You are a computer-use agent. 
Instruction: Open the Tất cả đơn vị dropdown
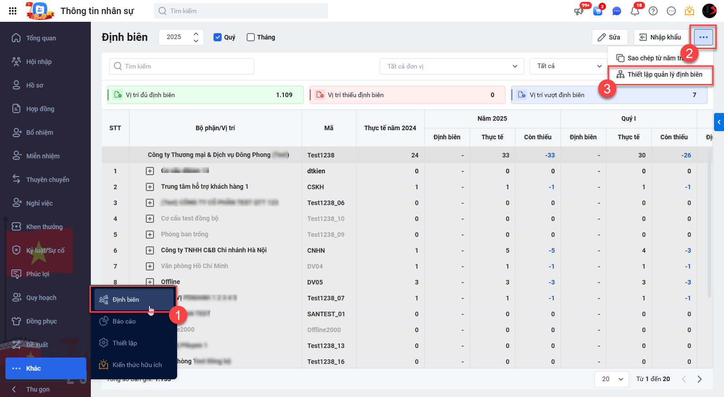(451, 66)
